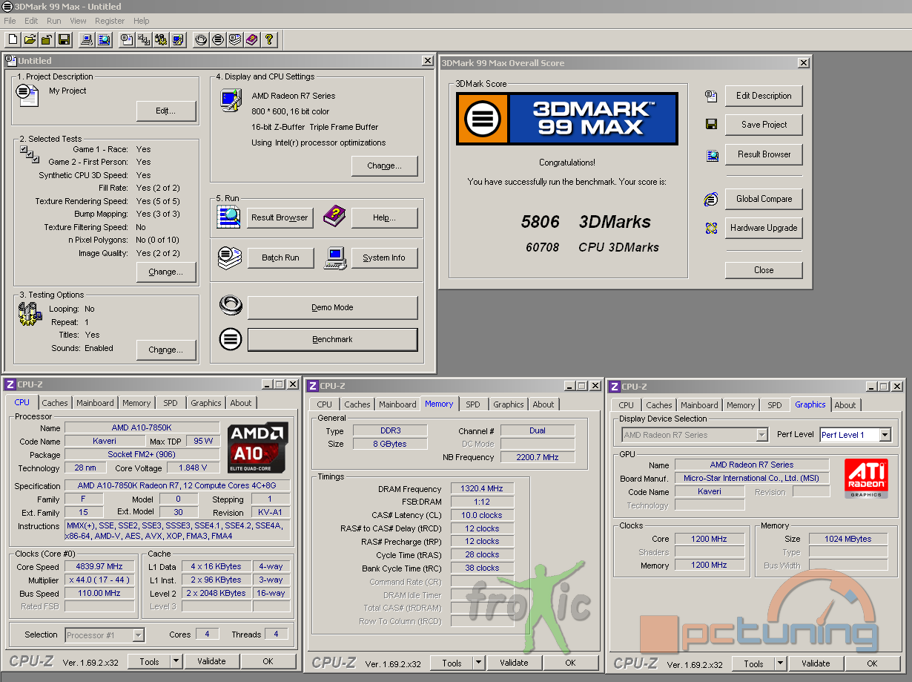This screenshot has height=682, width=912.
Task: Click Close button in Overall Score window
Action: tap(764, 270)
